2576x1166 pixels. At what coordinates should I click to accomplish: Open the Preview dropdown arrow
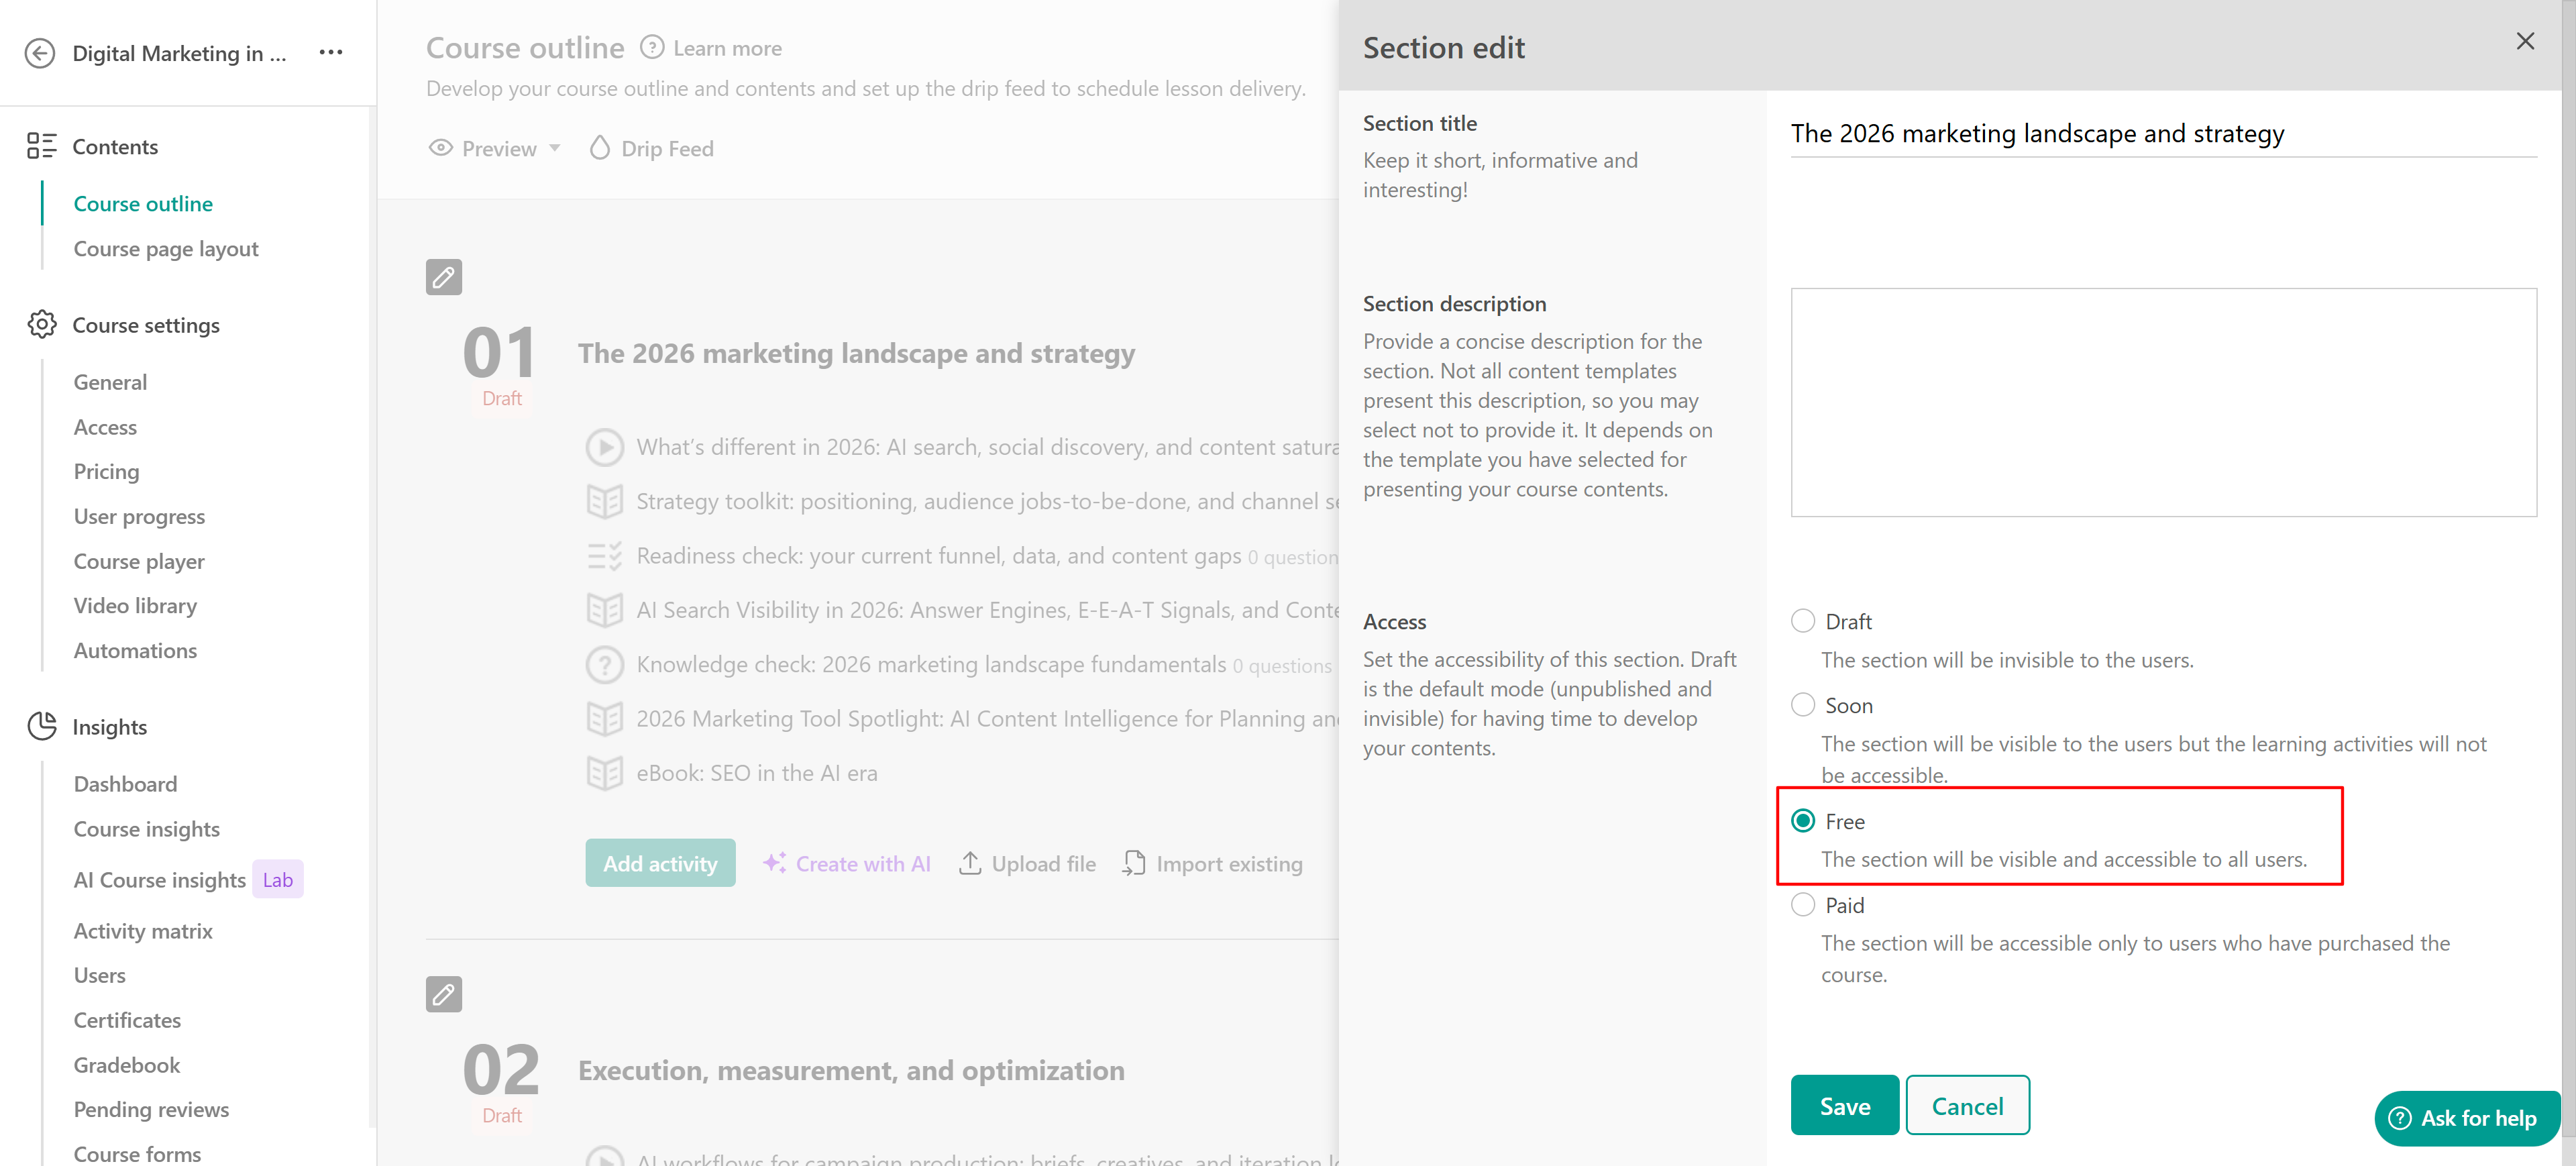click(555, 148)
